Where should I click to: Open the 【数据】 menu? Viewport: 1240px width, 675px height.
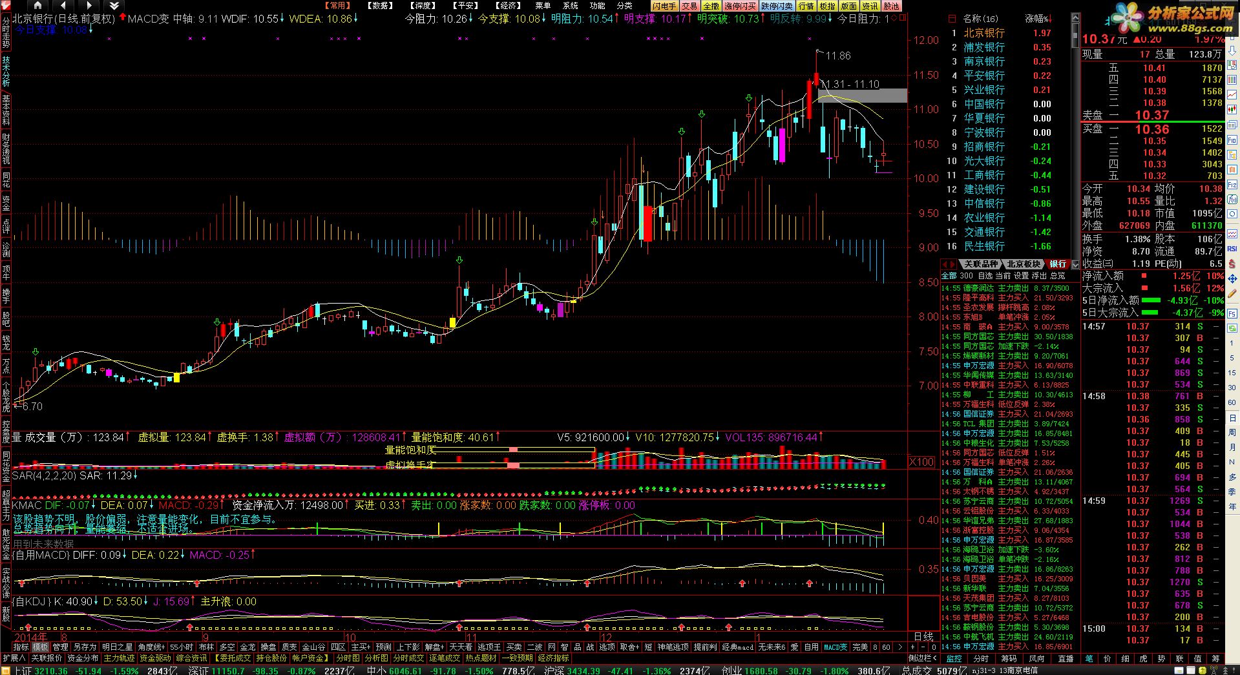point(381,5)
